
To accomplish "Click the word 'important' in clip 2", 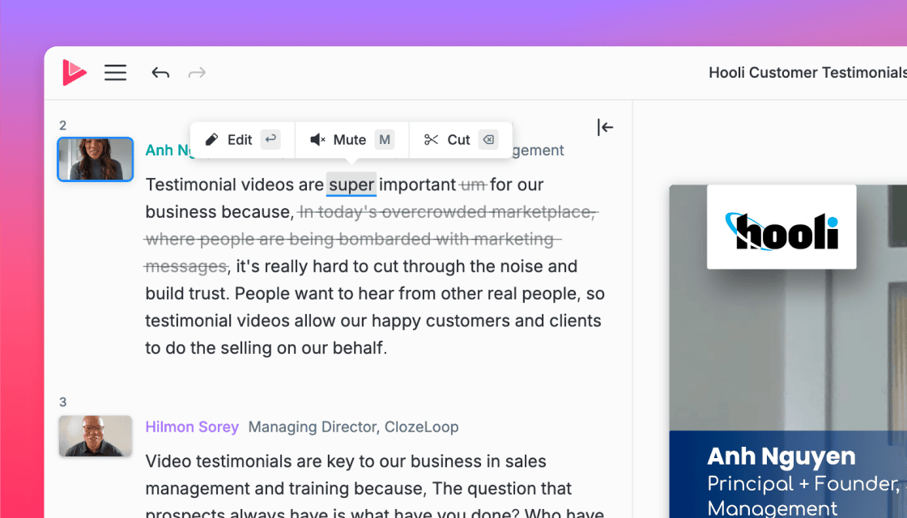I will click(x=417, y=185).
